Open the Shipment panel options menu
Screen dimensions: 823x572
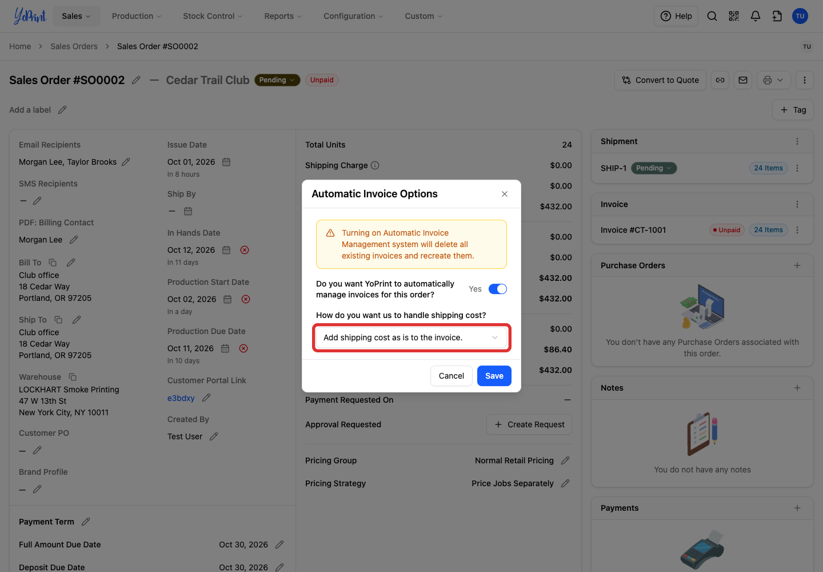(797, 141)
